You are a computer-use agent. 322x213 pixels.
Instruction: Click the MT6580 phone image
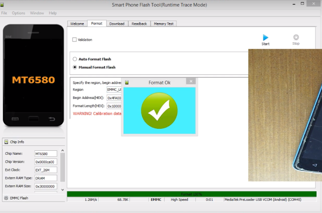tap(34, 75)
